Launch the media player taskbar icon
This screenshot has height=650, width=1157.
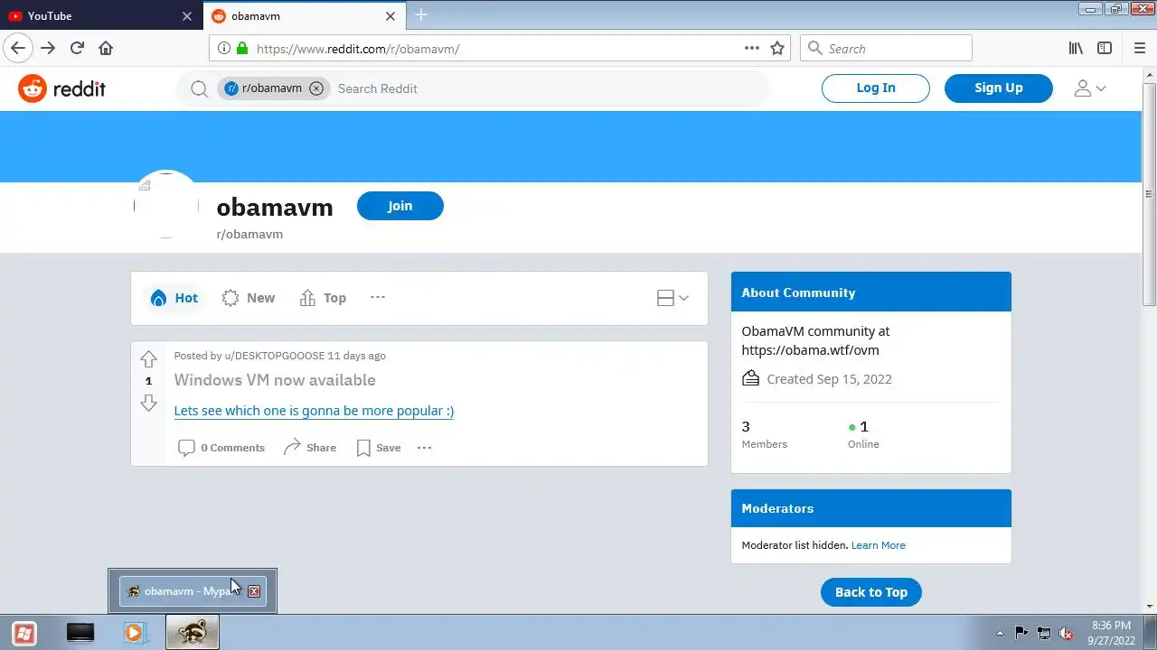pos(135,633)
